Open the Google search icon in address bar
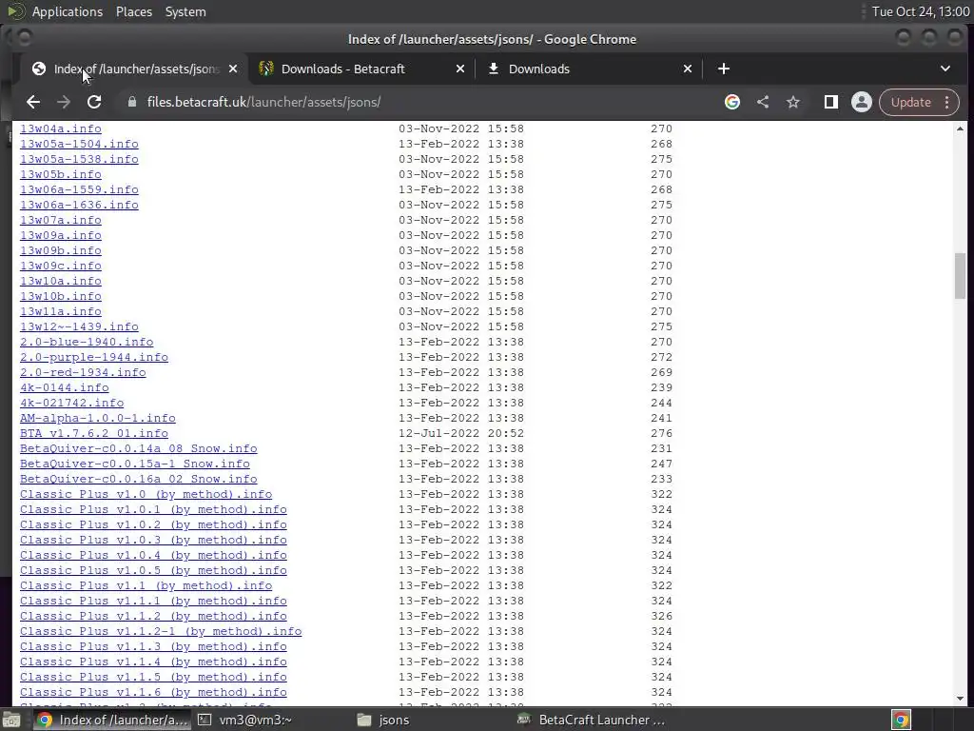This screenshot has width=974, height=731. coord(732,102)
